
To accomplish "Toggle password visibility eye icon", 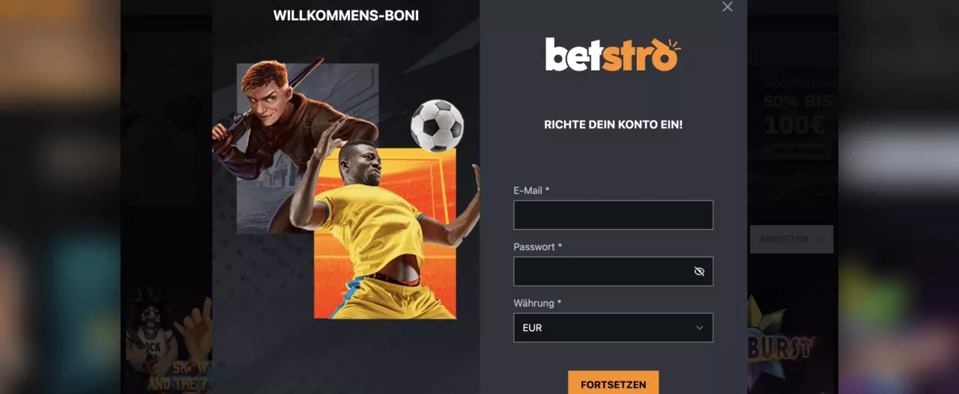I will click(x=699, y=271).
